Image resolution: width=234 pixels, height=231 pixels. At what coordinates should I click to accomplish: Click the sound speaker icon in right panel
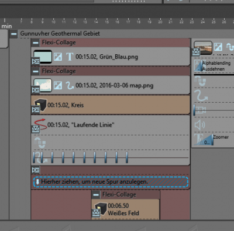point(199,125)
